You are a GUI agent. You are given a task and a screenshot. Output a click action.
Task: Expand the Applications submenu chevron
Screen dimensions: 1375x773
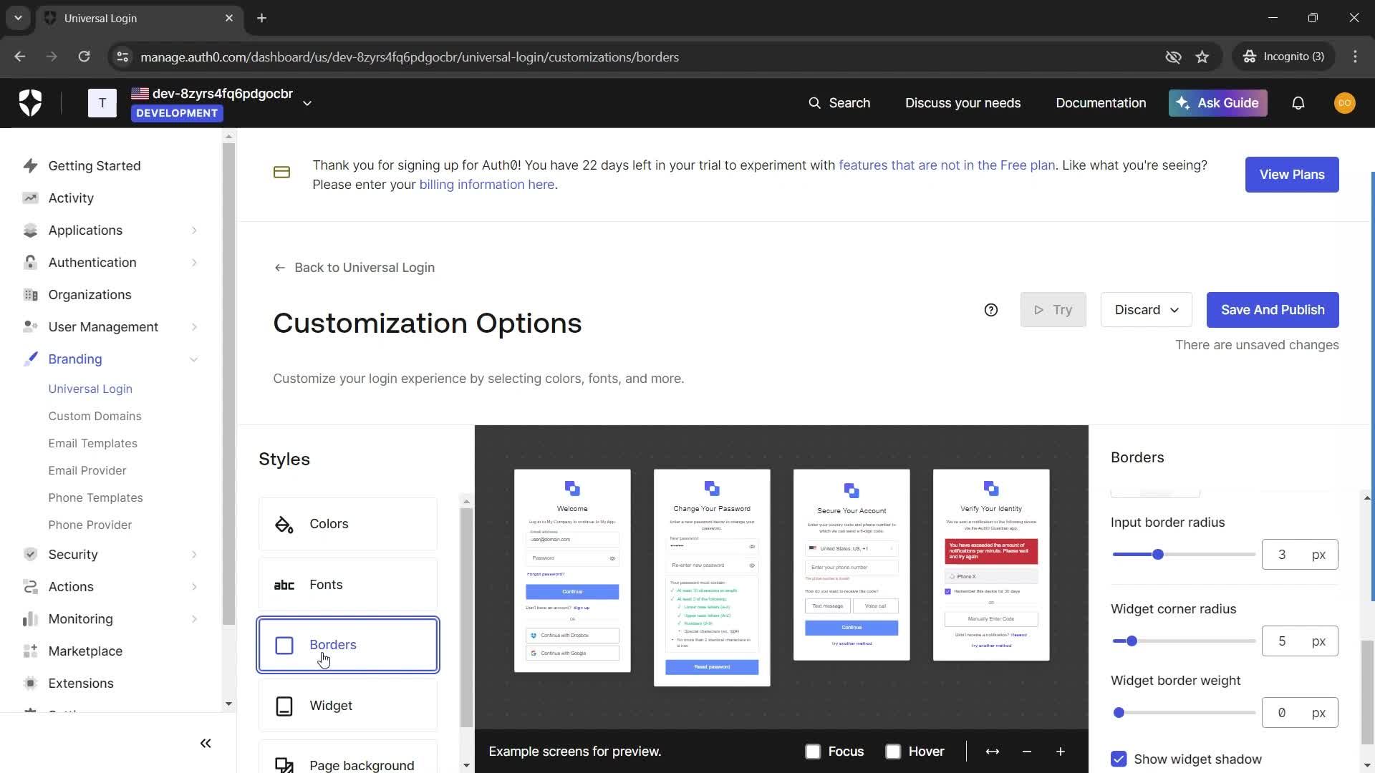pyautogui.click(x=194, y=230)
